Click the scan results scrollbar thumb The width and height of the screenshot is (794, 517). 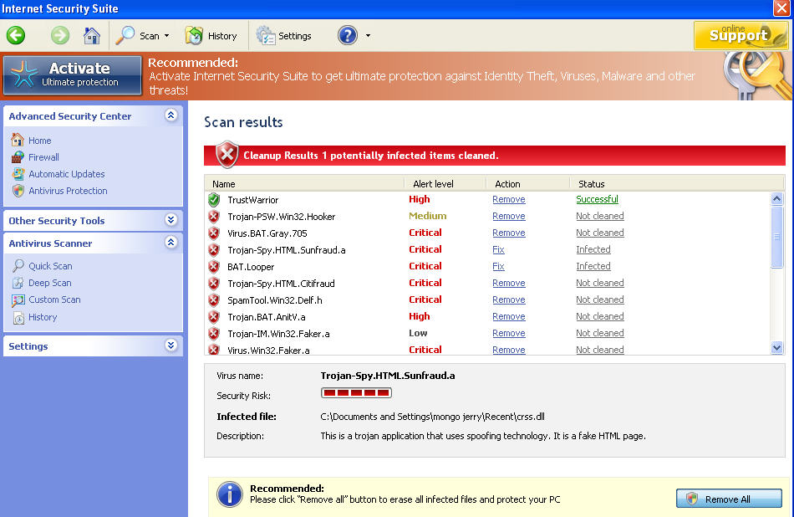776,237
